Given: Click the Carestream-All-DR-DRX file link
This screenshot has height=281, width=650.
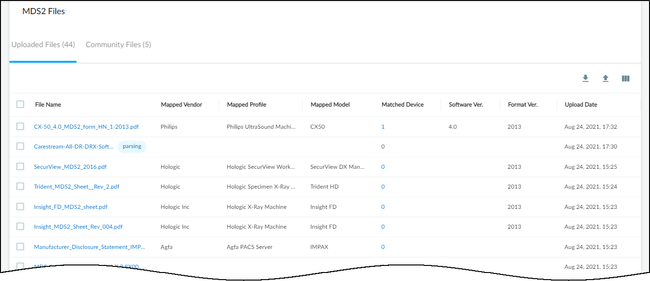Looking at the screenshot, I should pos(74,147).
